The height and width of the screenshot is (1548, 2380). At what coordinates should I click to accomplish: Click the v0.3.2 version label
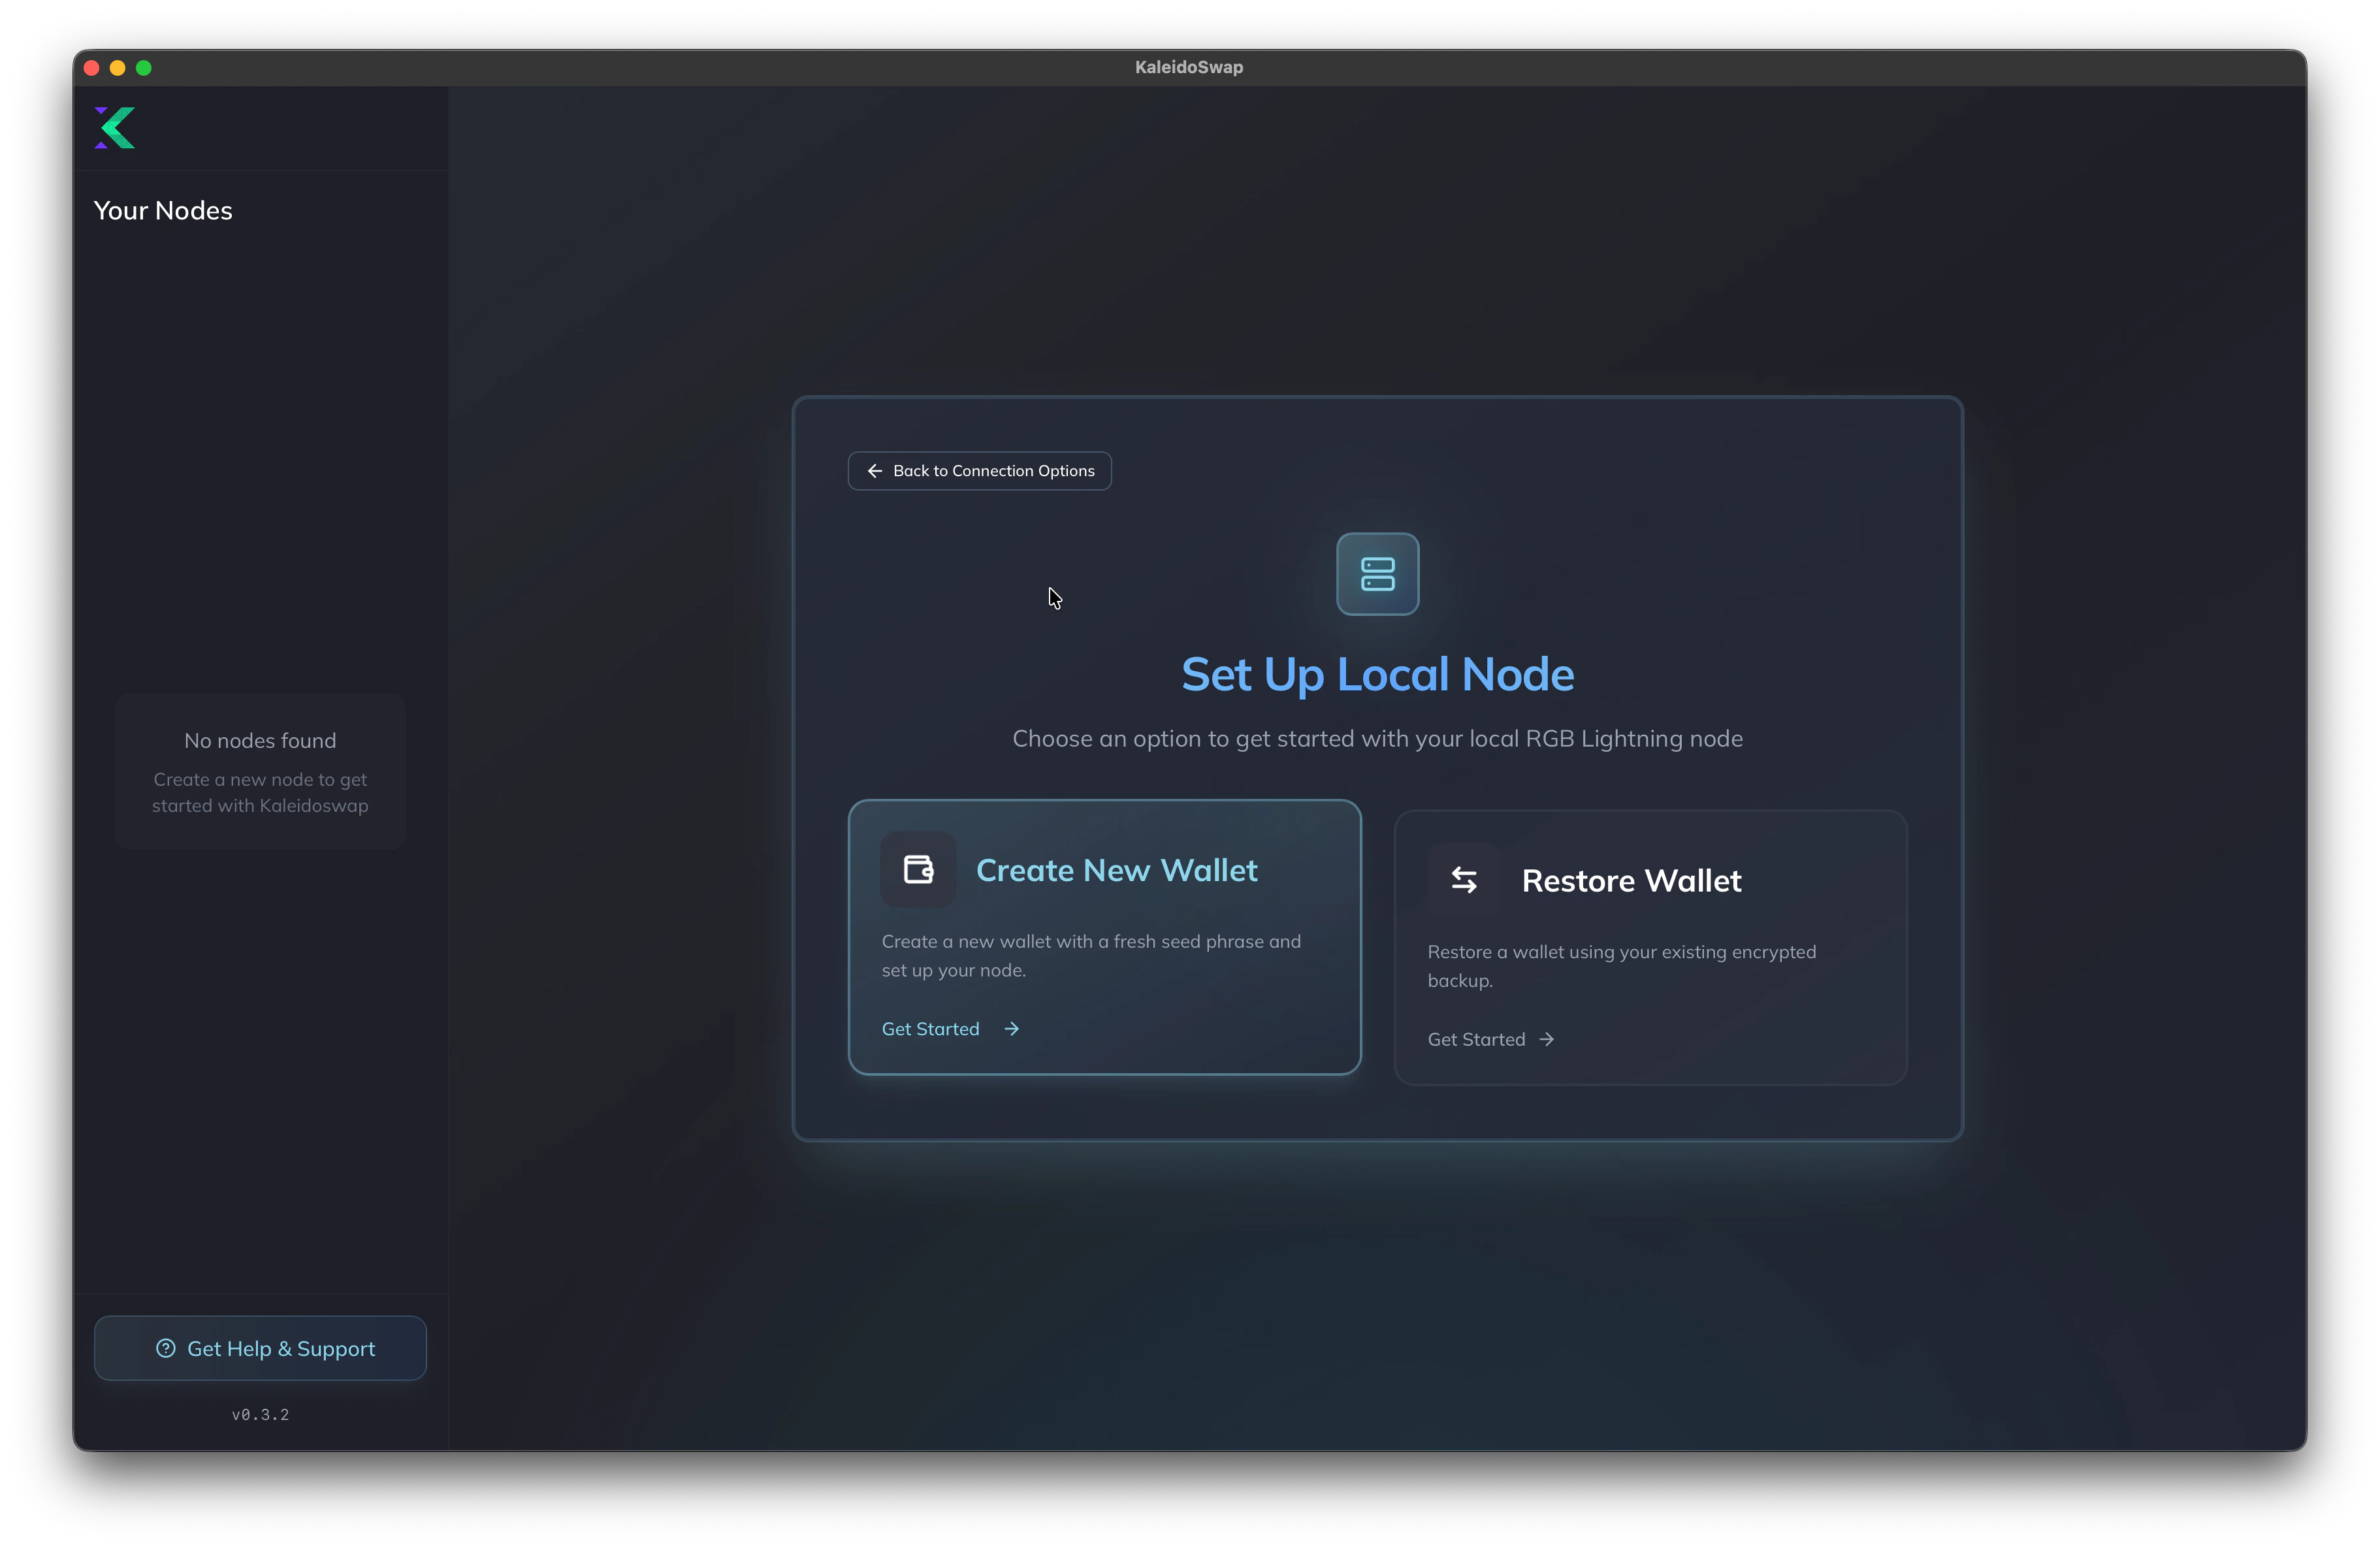point(260,1414)
